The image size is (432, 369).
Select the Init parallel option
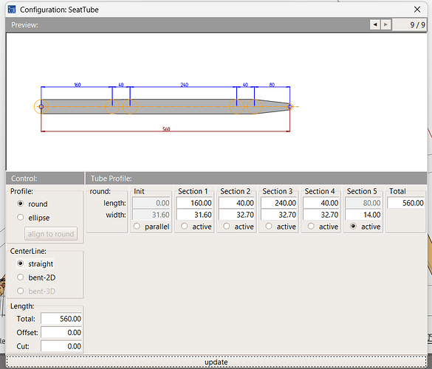pyautogui.click(x=137, y=227)
